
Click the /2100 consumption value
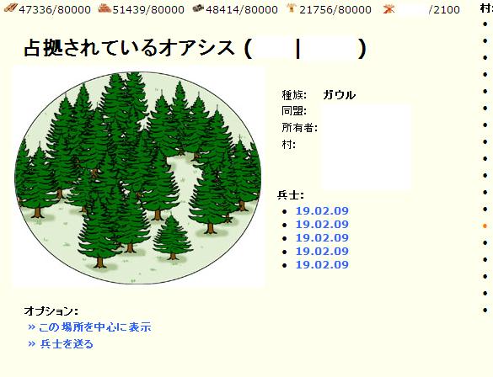(444, 10)
